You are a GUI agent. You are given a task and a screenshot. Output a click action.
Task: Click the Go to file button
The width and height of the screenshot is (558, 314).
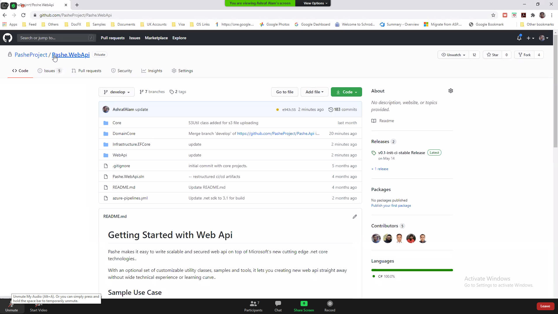click(285, 92)
